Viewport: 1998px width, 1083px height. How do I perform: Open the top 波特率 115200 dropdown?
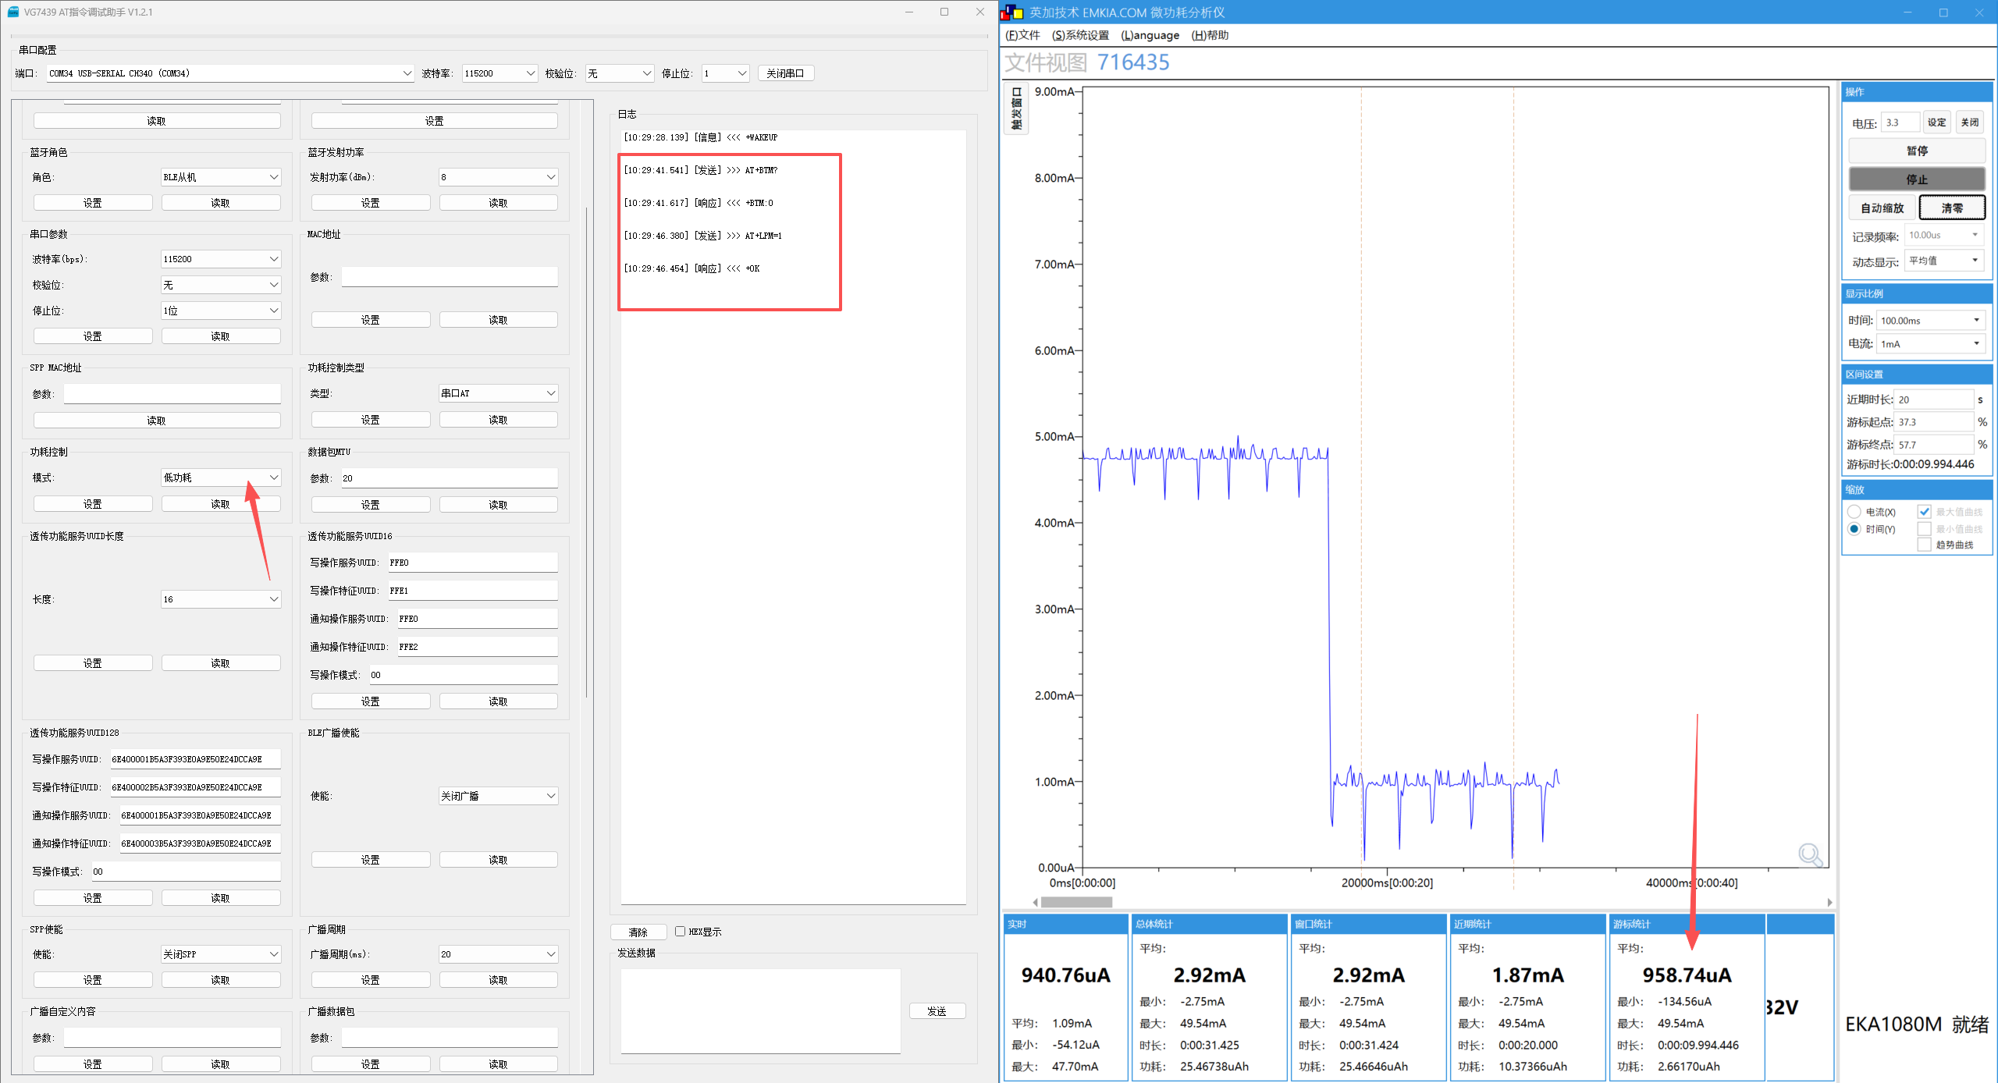pos(499,73)
